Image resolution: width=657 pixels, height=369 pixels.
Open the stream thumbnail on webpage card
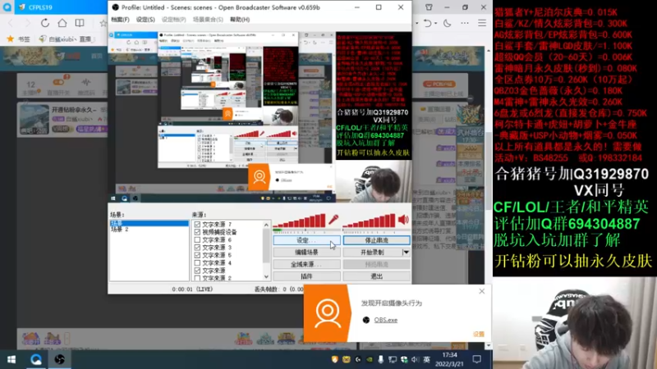pos(34,120)
